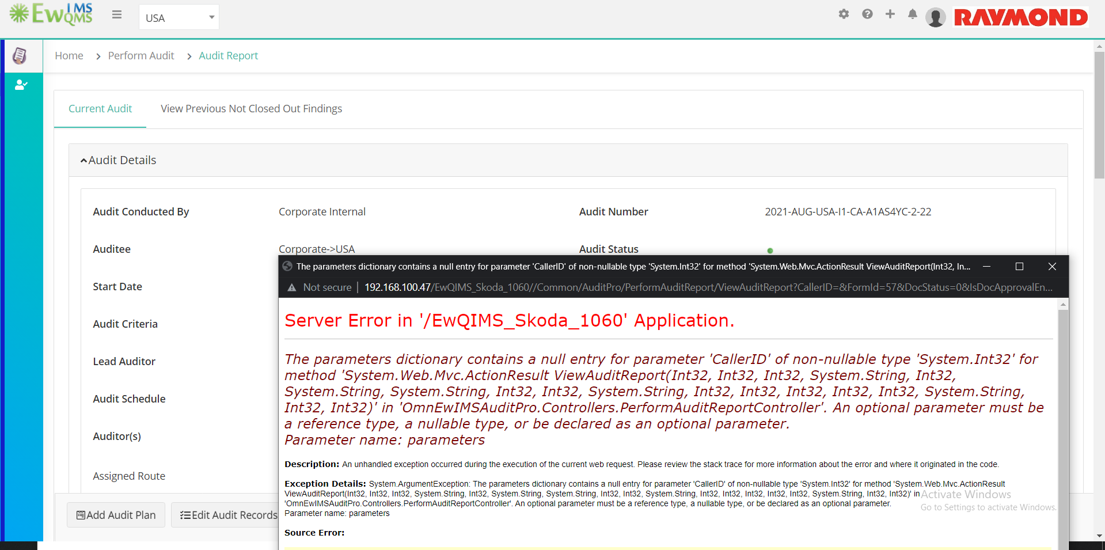This screenshot has width=1105, height=550.
Task: Click the Audit Report breadcrumb
Action: pyautogui.click(x=228, y=56)
